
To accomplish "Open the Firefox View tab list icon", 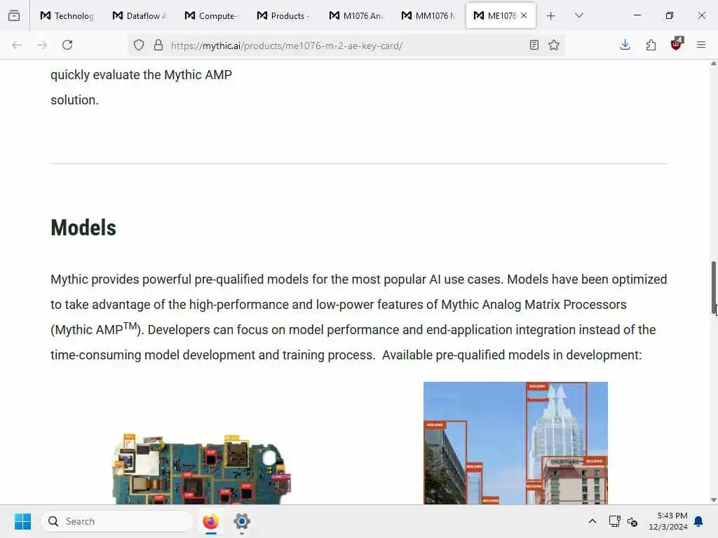I will click(x=14, y=15).
